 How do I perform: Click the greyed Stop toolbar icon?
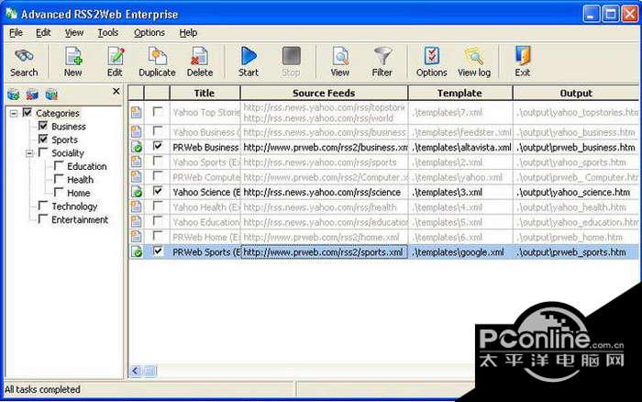click(291, 56)
